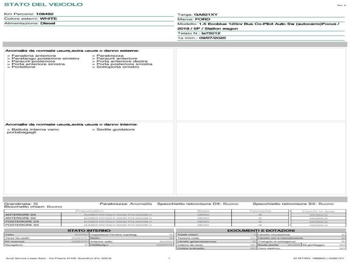350x262 pixels.
Task: Click 'Libretto uso e manutenzione:' label
Action: point(280,238)
